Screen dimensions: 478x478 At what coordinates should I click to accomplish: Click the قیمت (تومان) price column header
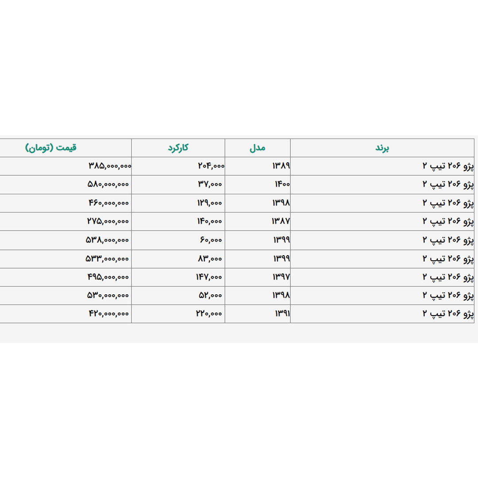(51, 148)
